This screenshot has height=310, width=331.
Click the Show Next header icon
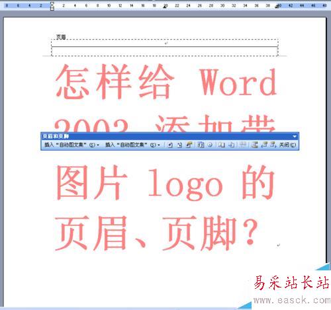click(273, 145)
